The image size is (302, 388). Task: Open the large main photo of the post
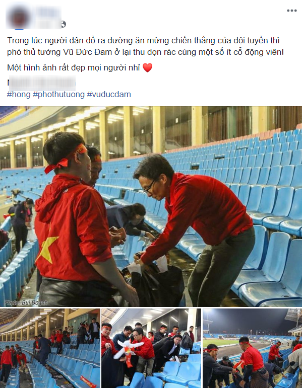click(151, 206)
